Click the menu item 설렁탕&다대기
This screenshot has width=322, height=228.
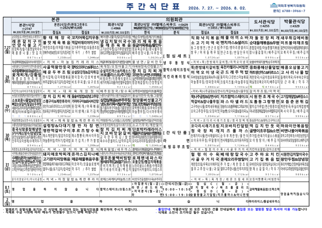click(x=56, y=125)
